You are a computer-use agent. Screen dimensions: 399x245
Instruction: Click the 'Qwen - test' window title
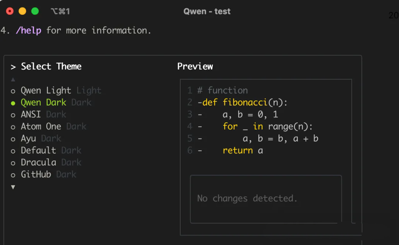pos(207,11)
